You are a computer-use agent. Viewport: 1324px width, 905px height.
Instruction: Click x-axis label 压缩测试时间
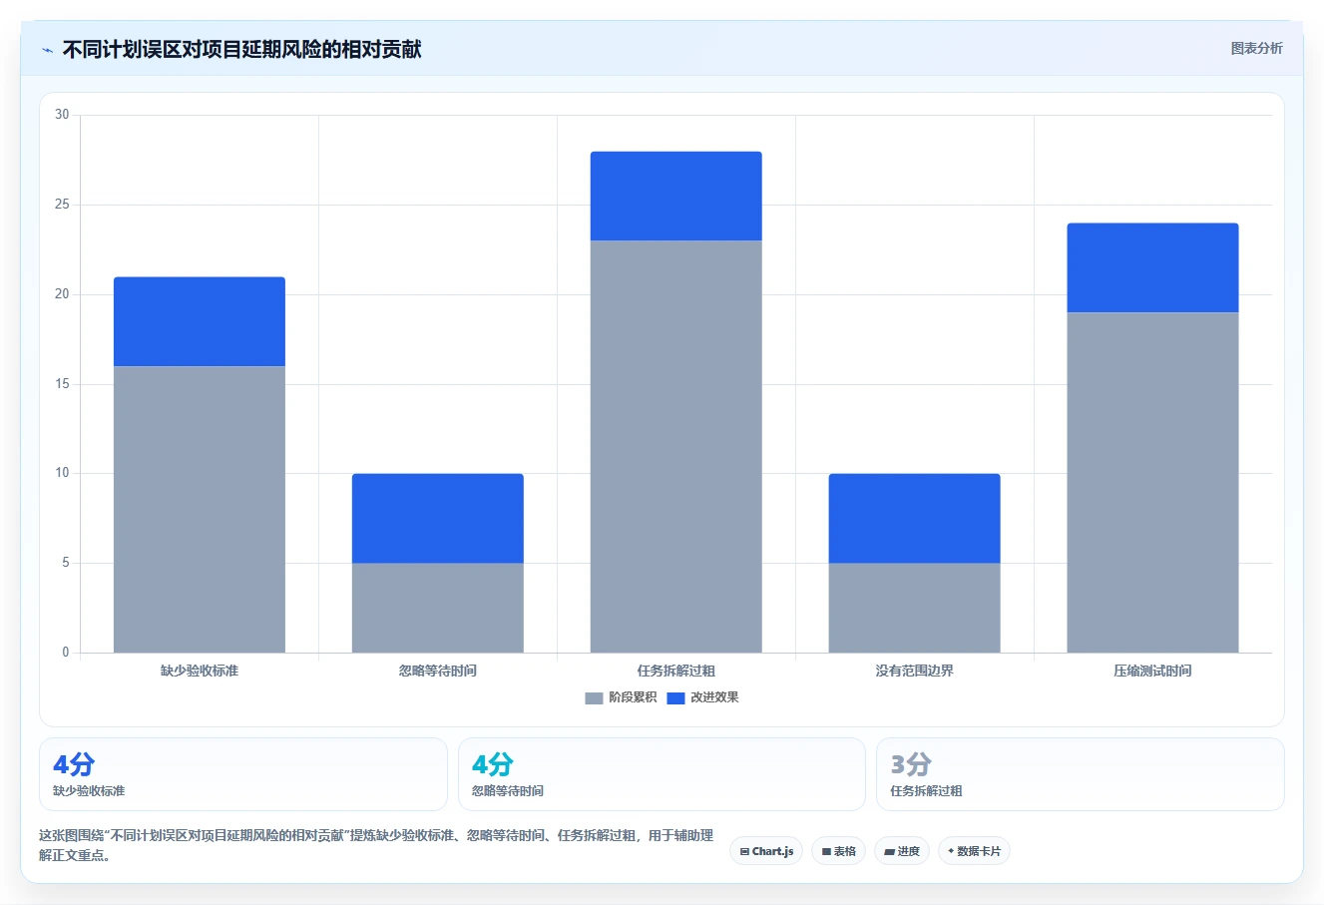click(1153, 671)
